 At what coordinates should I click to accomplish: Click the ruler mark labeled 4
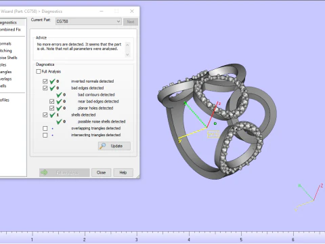tap(189, 239)
